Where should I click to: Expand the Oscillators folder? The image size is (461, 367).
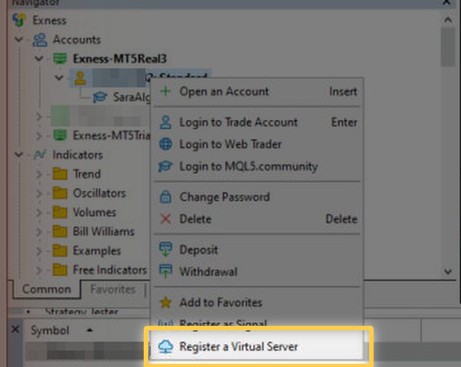click(39, 193)
